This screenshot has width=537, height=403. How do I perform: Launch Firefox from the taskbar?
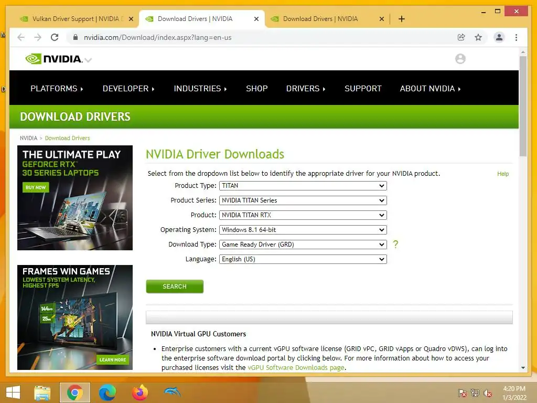point(139,393)
